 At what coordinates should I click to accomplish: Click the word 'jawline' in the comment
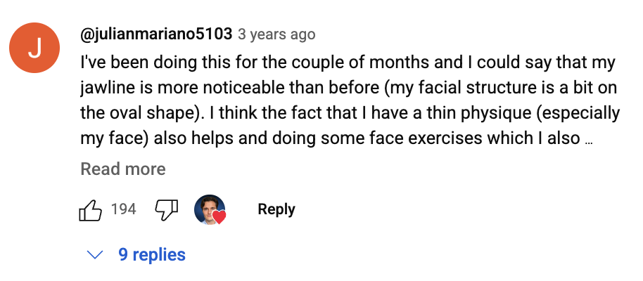(x=103, y=89)
